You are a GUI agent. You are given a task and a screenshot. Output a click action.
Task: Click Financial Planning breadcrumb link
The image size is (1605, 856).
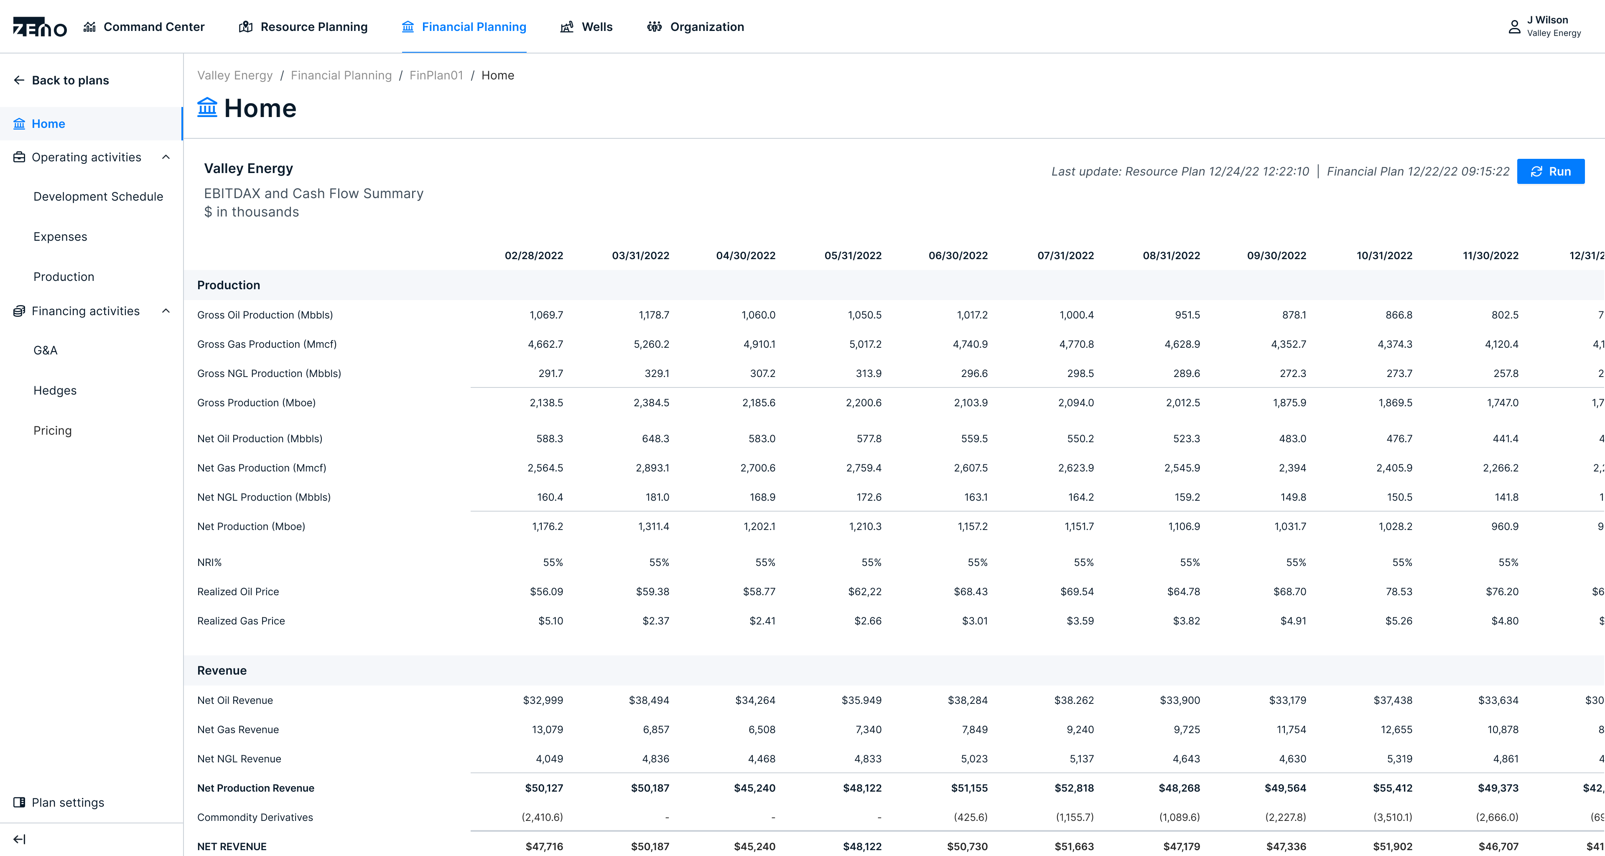(x=341, y=75)
